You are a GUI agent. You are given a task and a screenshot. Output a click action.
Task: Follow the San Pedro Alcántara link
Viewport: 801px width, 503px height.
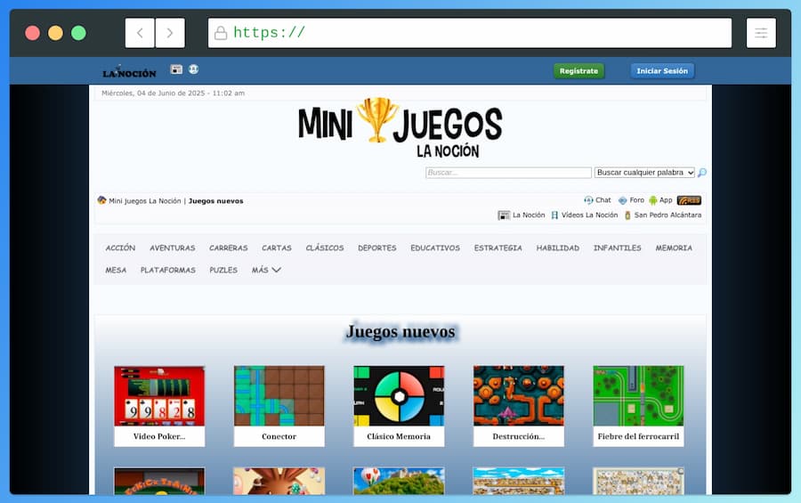[x=667, y=215]
